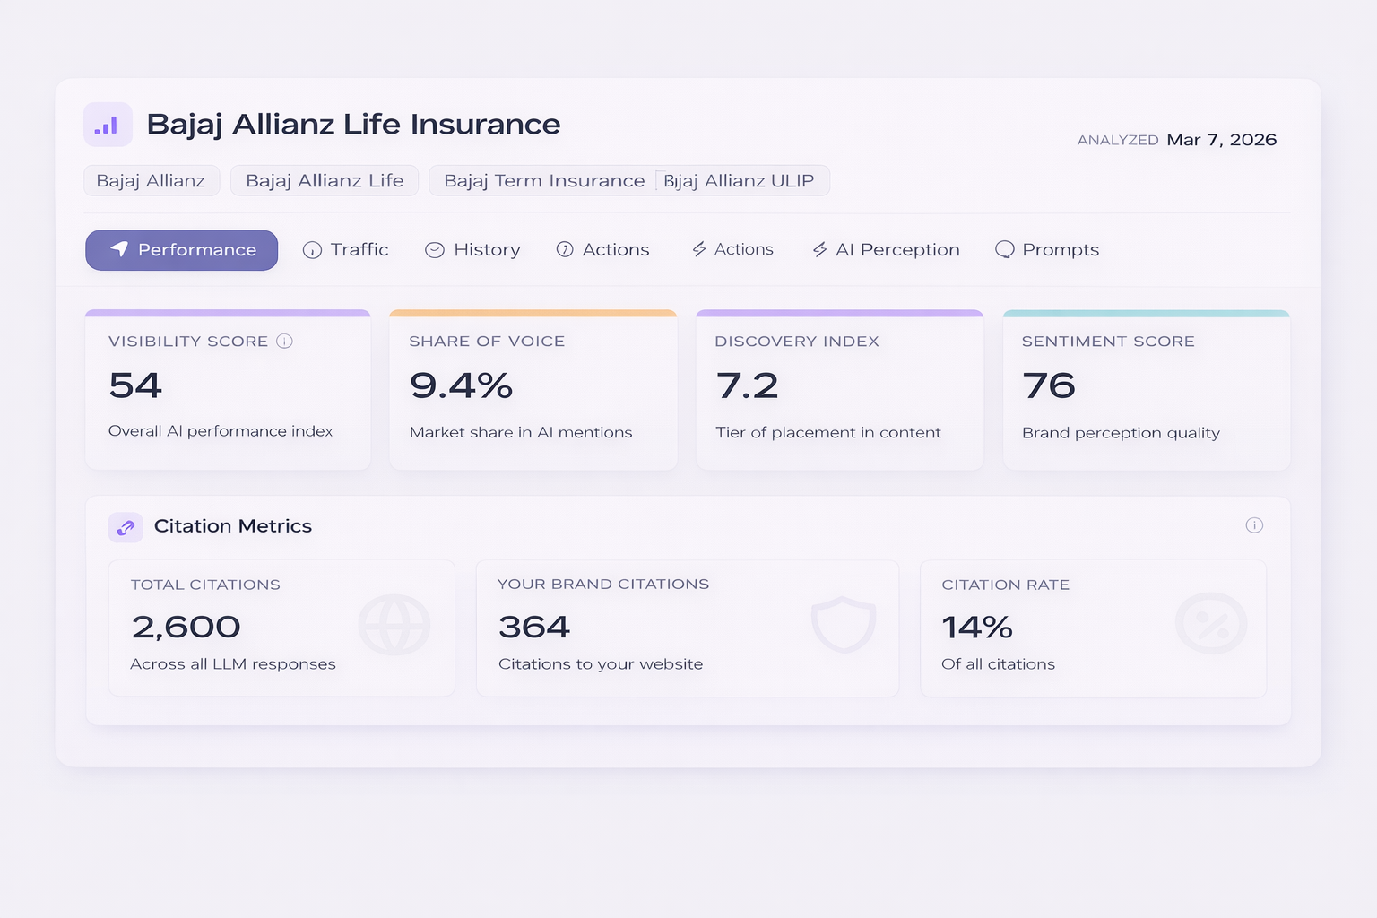Click the info icon in Citation Metrics header

pos(1254,525)
